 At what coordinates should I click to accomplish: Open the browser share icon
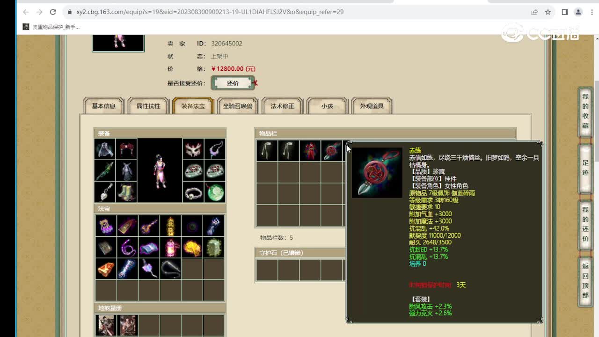point(534,12)
